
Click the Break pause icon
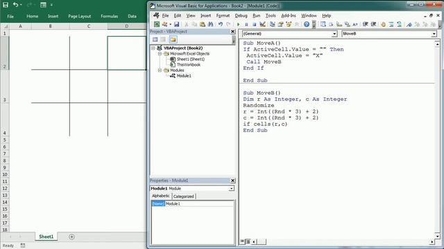pos(246,24)
